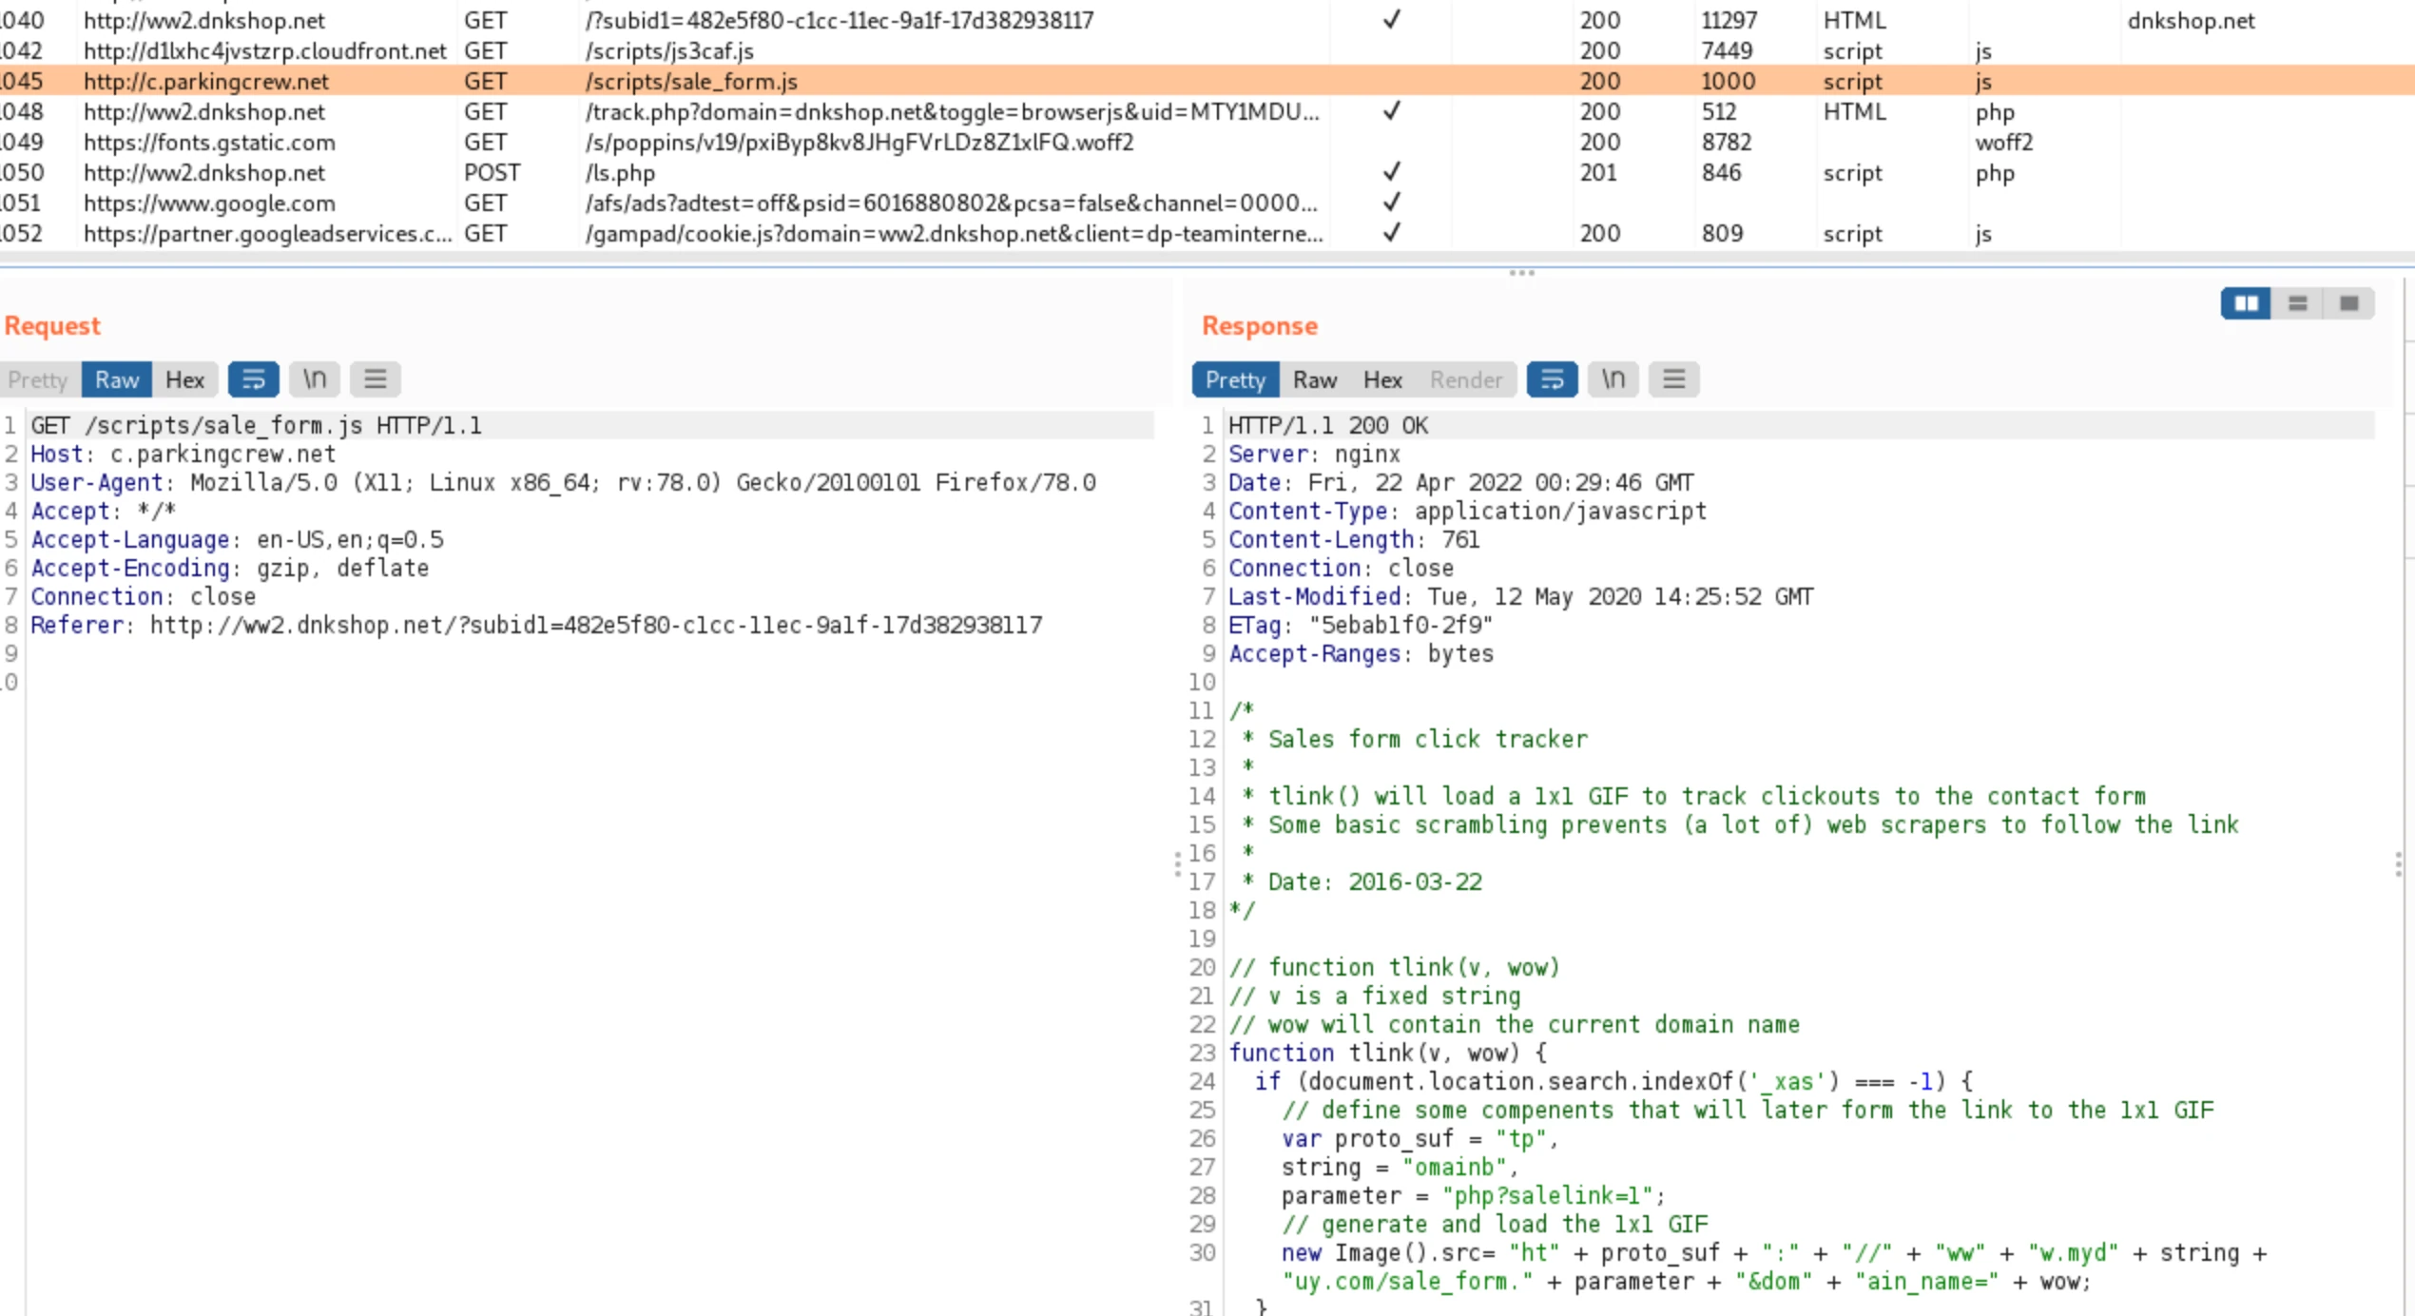The width and height of the screenshot is (2415, 1316).
Task: Click the params checkmark on track.php row
Action: (x=1391, y=111)
